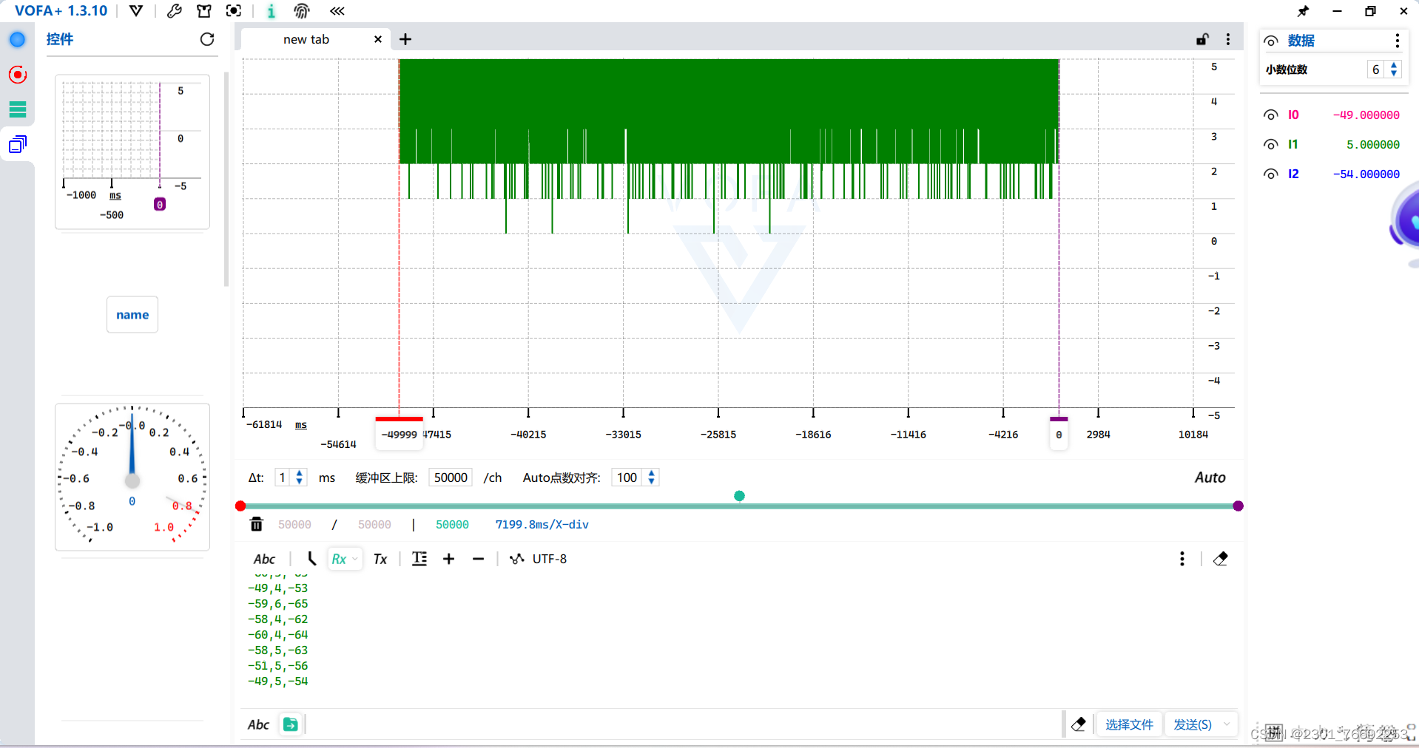Toggle Abc text display mode in receive toolbar
The height and width of the screenshot is (748, 1419).
tap(264, 560)
